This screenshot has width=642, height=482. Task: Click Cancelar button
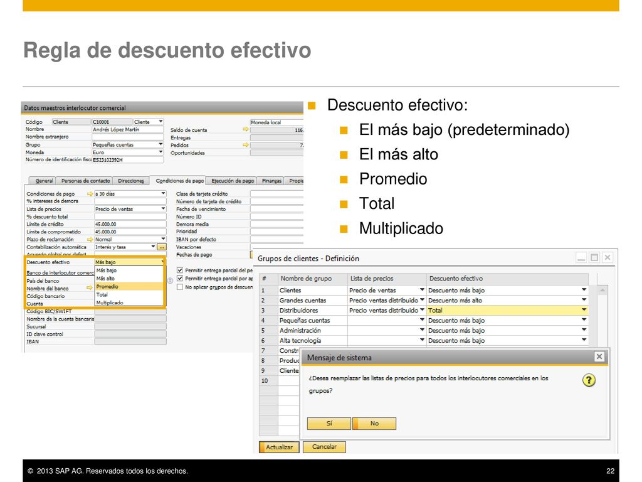pos(324,447)
